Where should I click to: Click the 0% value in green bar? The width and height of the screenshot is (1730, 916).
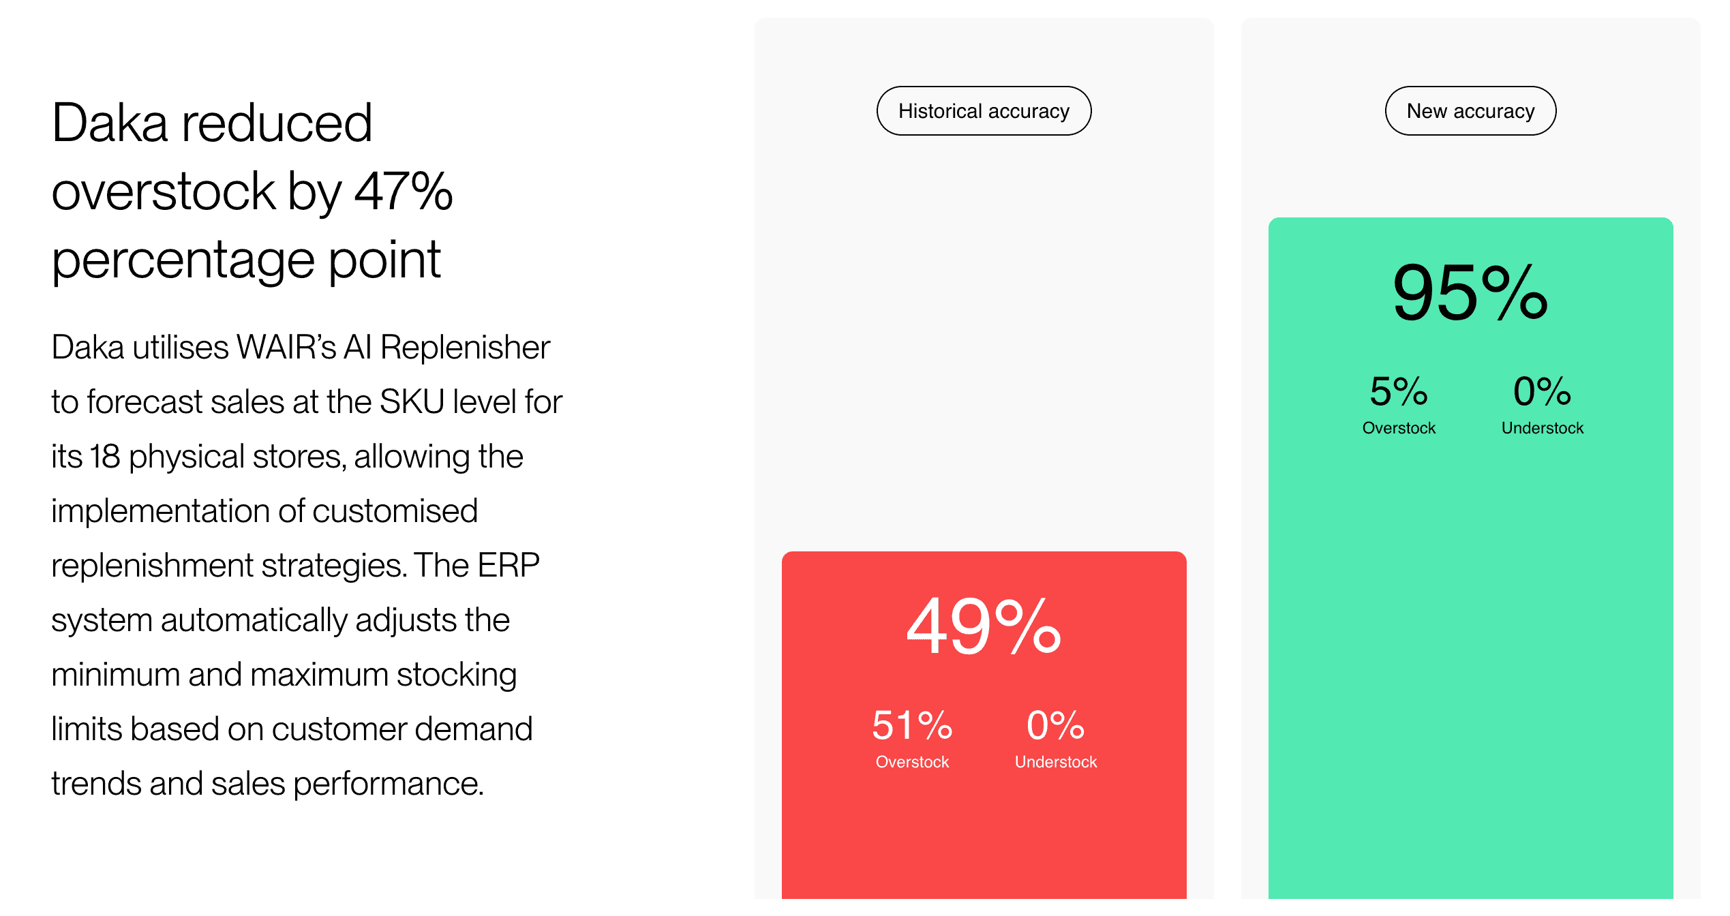pos(1542,391)
